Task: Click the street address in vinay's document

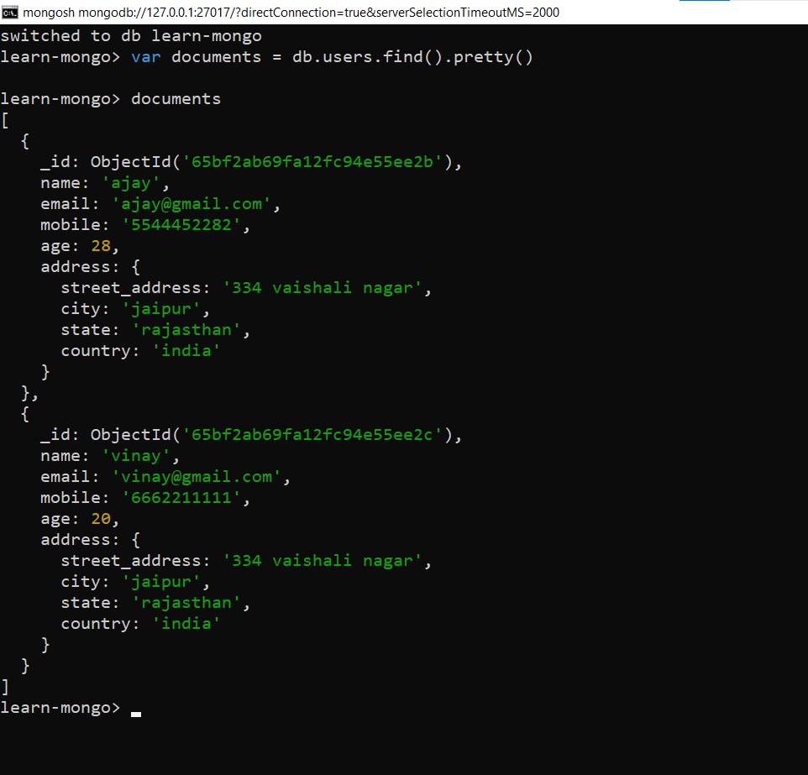Action: coord(322,561)
